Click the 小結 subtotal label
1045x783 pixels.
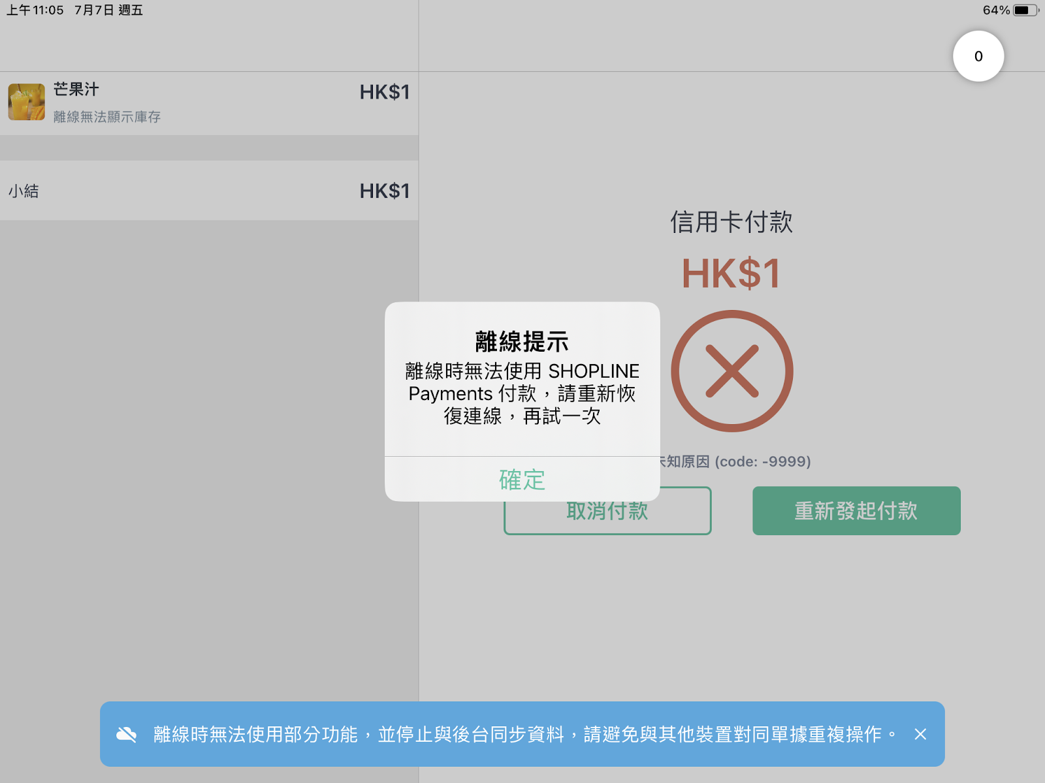coord(24,191)
